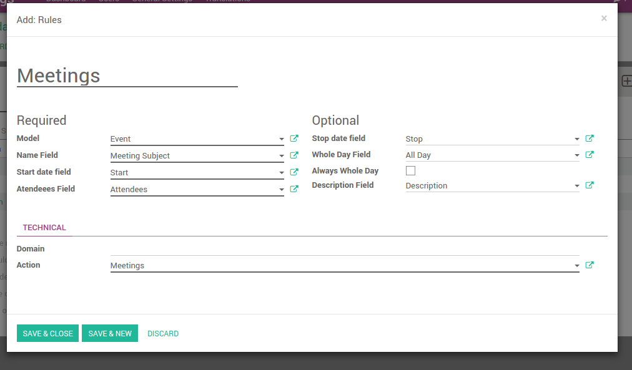Discard the rule changes

pos(163,334)
